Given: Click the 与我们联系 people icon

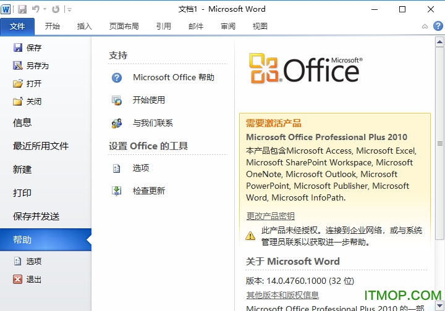Looking at the screenshot, I should tap(117, 123).
